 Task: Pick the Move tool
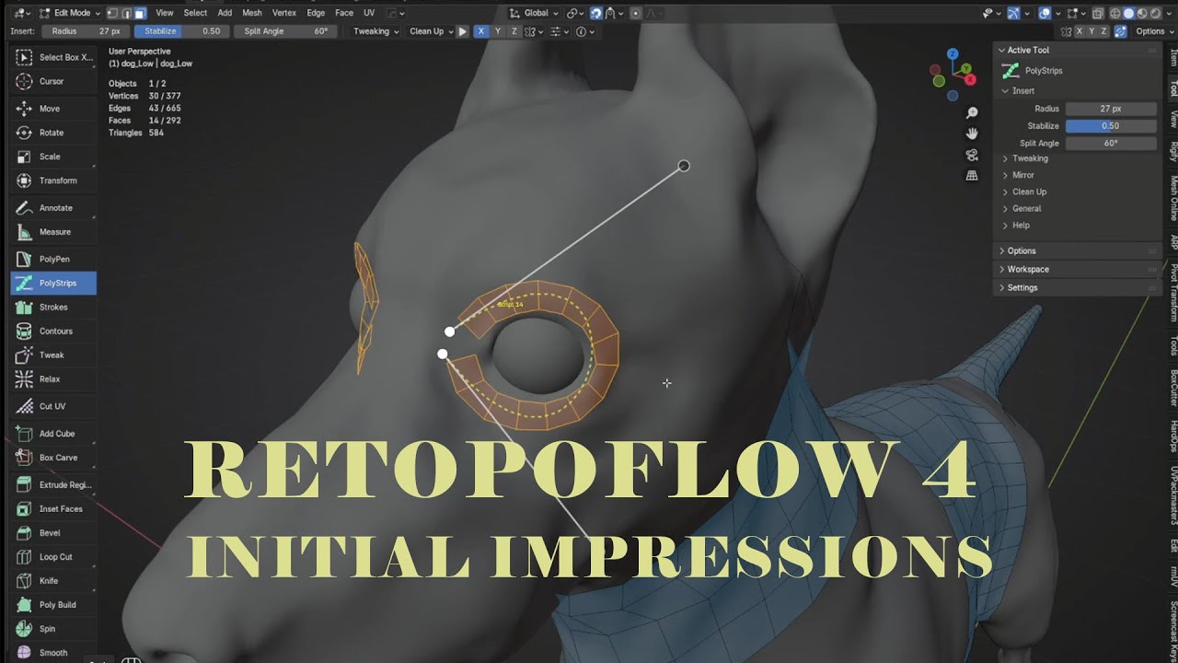(53, 109)
